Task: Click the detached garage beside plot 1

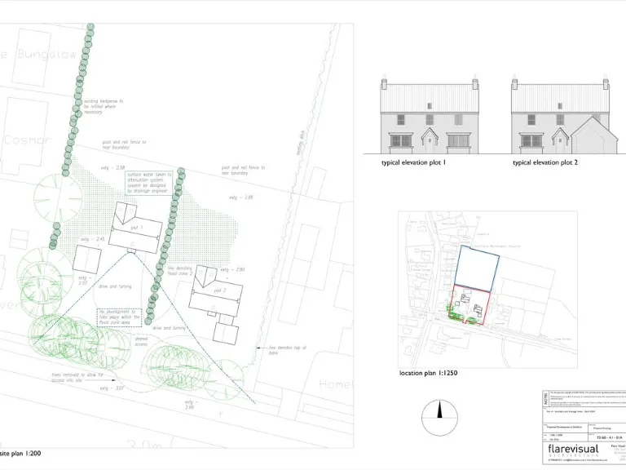Action: pos(87,259)
